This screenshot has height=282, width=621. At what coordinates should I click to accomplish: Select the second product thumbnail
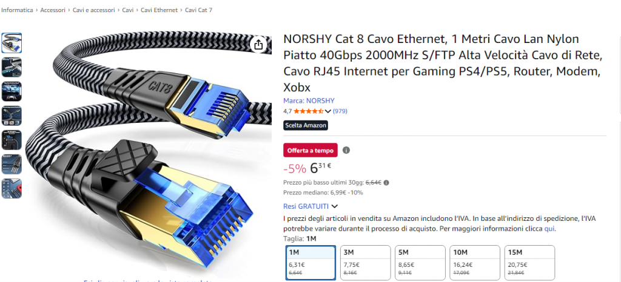click(x=12, y=67)
